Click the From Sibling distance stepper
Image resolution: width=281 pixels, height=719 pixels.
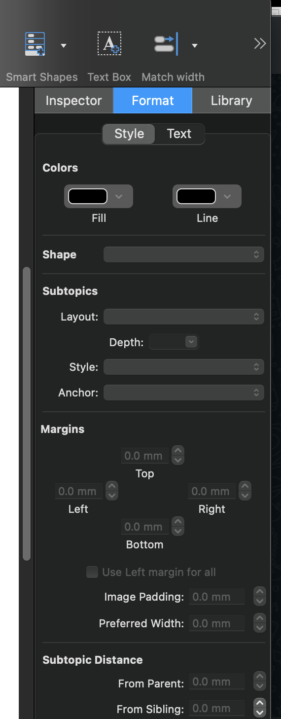point(260,709)
